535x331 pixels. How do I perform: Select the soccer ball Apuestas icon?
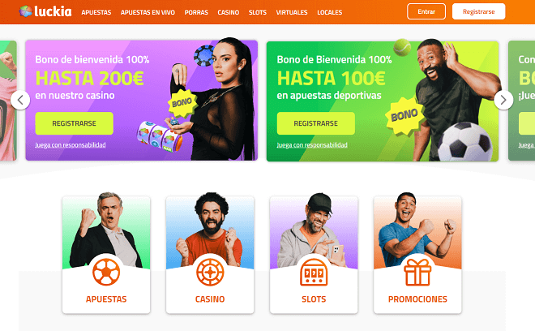coord(106,272)
